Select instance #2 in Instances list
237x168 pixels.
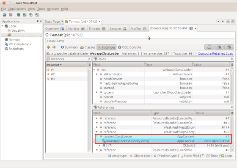click(x=66, y=74)
